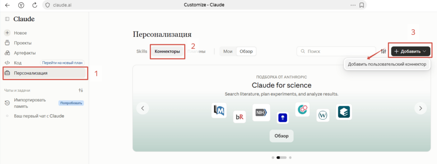Screen dimensions: 437x164
Task: Select the active elongated carousel indicator
Action: point(281,157)
